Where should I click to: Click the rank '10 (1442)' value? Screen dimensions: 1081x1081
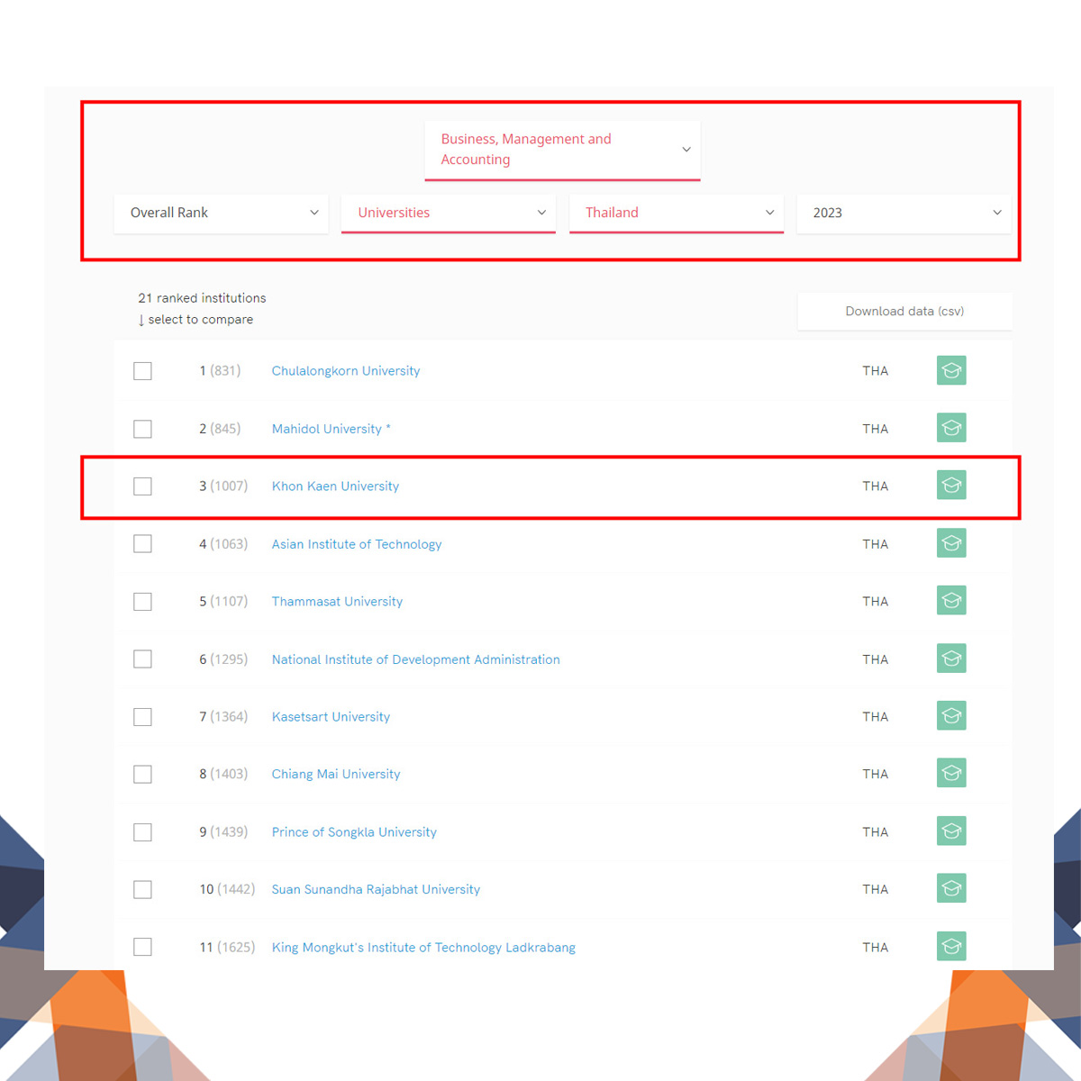[x=227, y=889]
